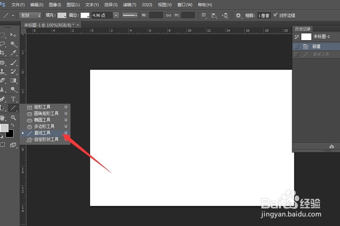The width and height of the screenshot is (340, 226).
Task: Select the Crop tool
Action: coord(2,53)
